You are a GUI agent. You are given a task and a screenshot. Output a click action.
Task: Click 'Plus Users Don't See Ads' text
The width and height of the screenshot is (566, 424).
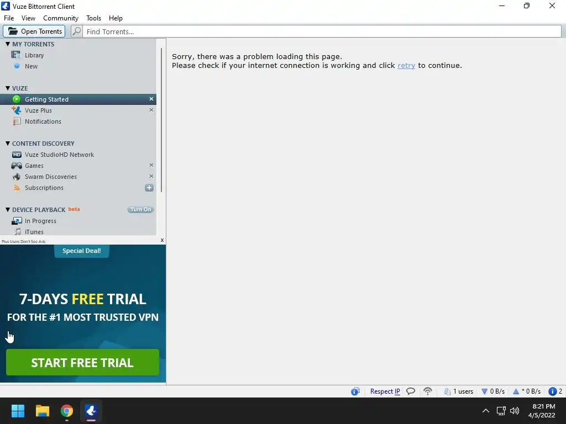pyautogui.click(x=23, y=242)
